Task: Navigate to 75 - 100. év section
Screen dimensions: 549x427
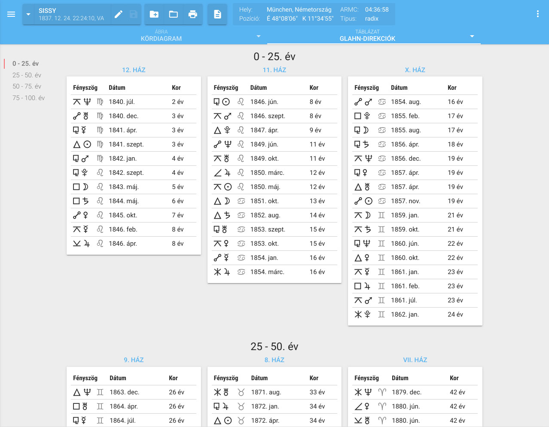Action: coord(28,98)
